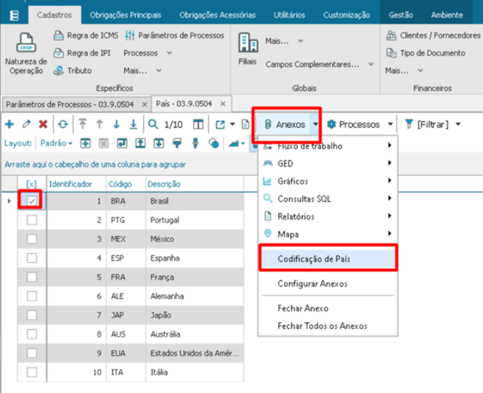Check the Itália row checkbox

[x=32, y=372]
